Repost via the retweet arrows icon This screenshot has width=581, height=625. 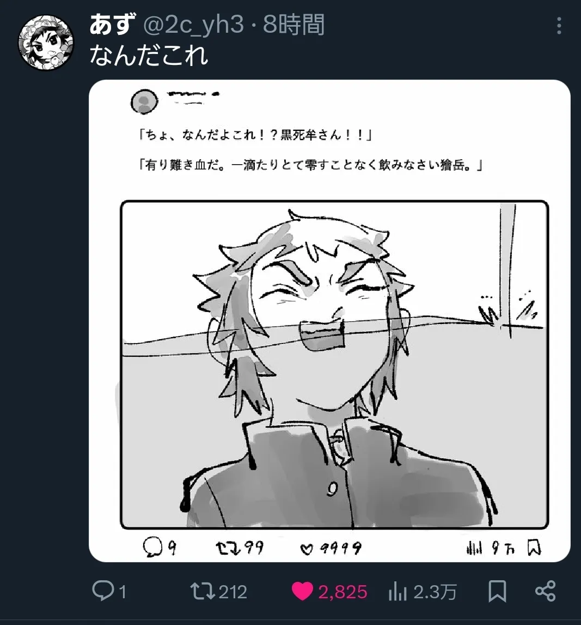pos(202,591)
